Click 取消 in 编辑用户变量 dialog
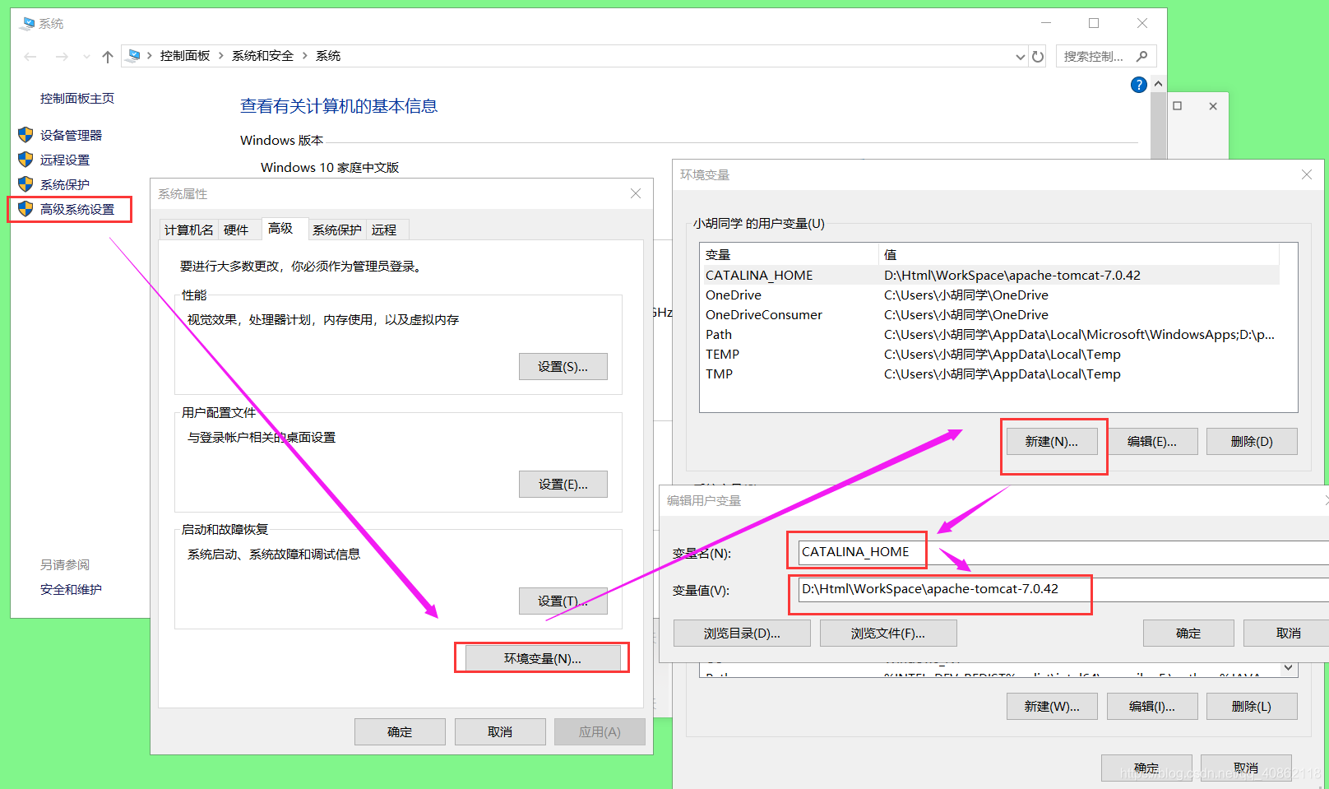Viewport: 1329px width, 789px height. (x=1286, y=634)
